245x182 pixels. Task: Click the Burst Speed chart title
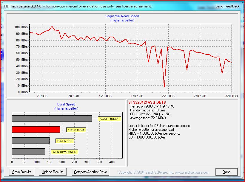(x=66, y=104)
